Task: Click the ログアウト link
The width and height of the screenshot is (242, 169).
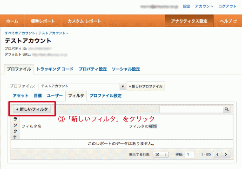Action: tap(227, 7)
